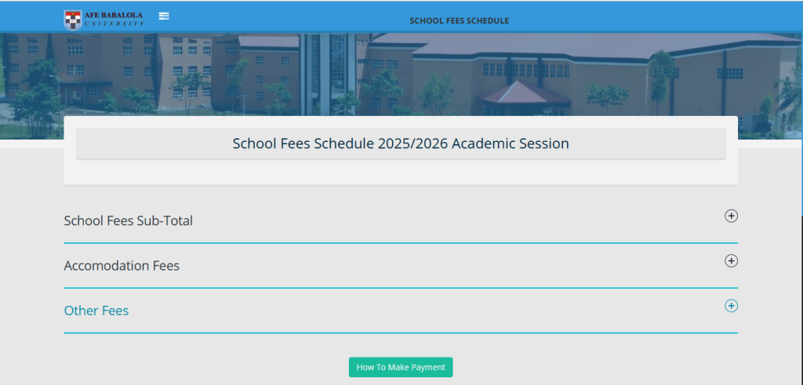
Task: Click plus icon beside School Fees Sub-Total
Action: pyautogui.click(x=731, y=216)
